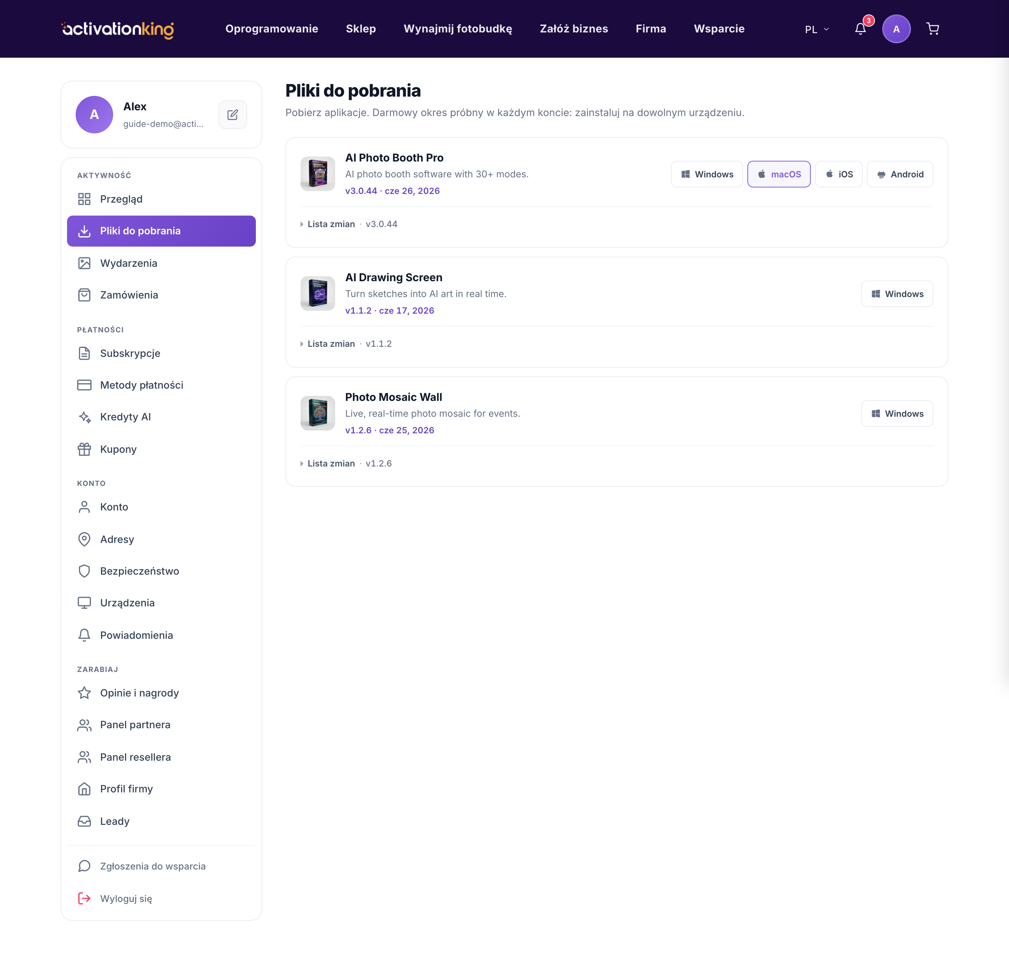This screenshot has width=1009, height=964.
Task: Click the Photo Mosaic Wall box thumbnail
Action: coord(317,413)
